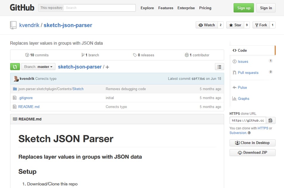Click the Download ZIP button

coord(252,153)
